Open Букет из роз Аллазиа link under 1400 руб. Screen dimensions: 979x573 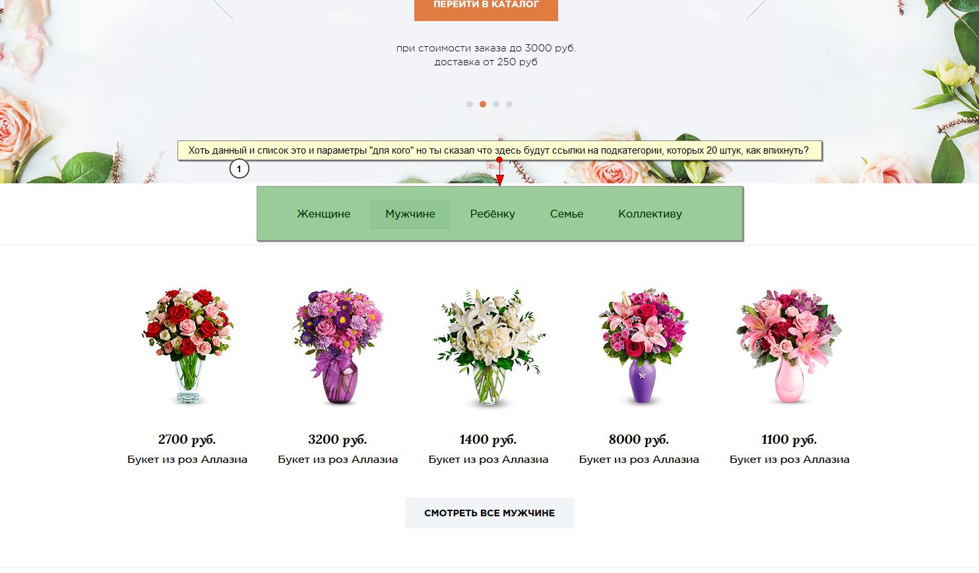coord(488,460)
